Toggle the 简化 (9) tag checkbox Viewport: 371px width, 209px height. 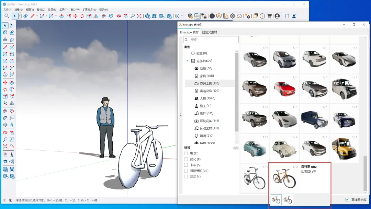click(186, 159)
